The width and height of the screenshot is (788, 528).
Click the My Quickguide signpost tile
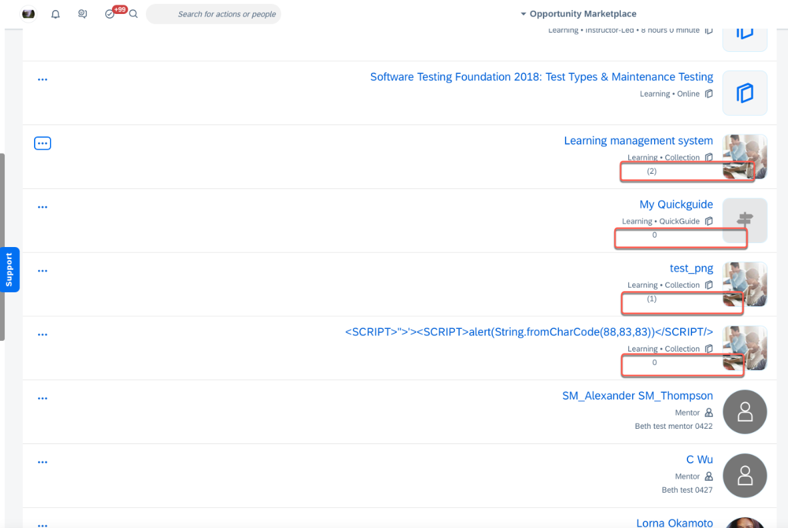[745, 220]
